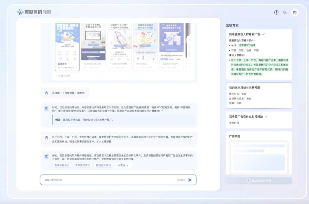
Task: Open 我的优化目标与消费预期 card
Action: pyautogui.click(x=259, y=96)
